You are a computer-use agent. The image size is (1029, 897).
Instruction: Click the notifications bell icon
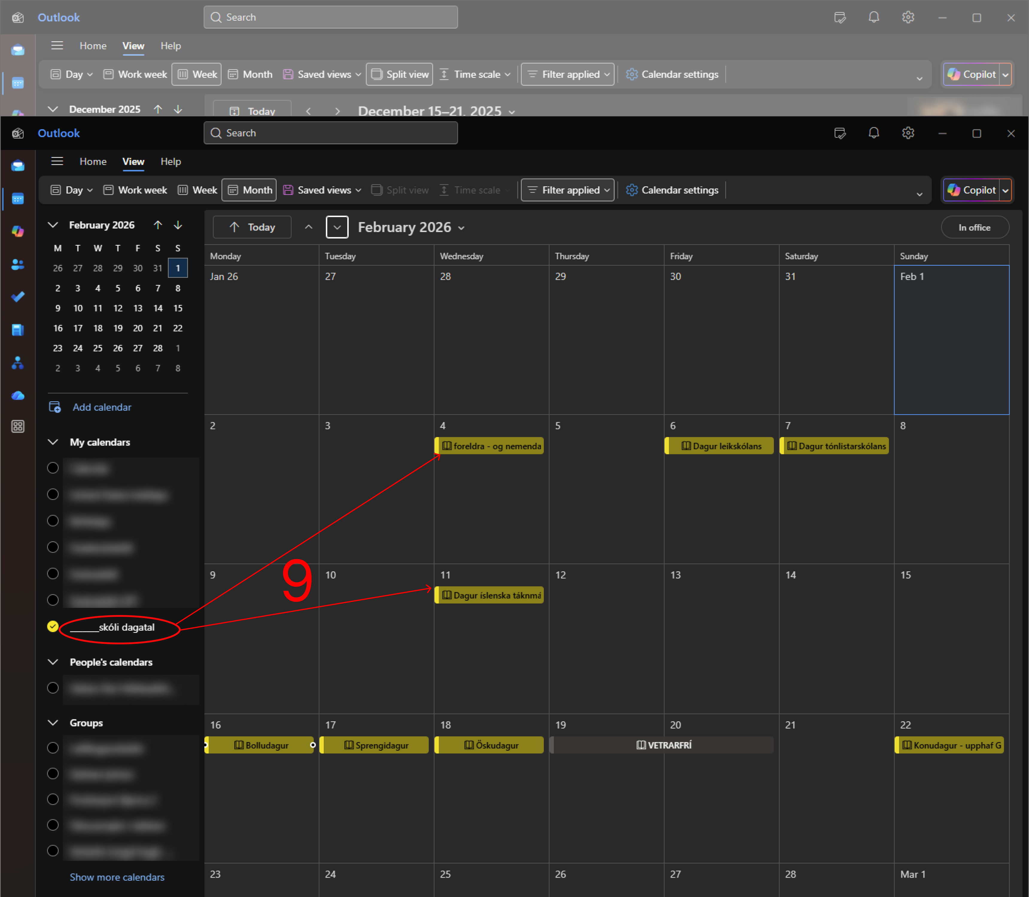click(873, 133)
